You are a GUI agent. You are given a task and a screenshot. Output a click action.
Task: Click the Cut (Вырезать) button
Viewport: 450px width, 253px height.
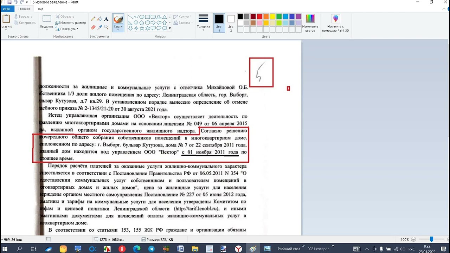coord(23,17)
